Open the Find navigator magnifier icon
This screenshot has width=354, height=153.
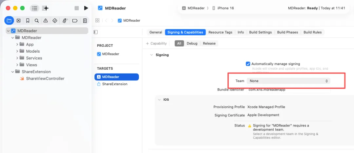(x=37, y=21)
